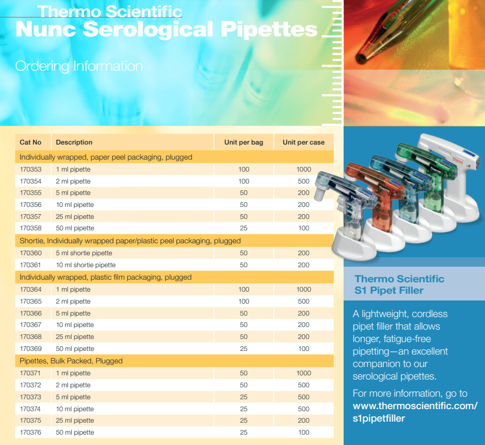Select the 'Description' column header
The width and height of the screenshot is (485, 445).
click(74, 142)
